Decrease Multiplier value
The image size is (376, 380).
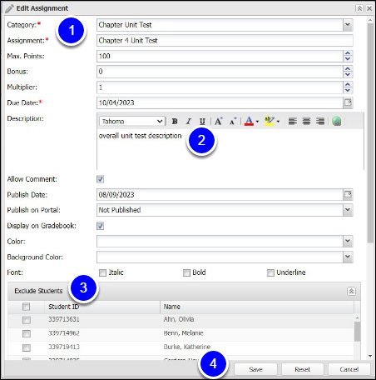coord(348,90)
